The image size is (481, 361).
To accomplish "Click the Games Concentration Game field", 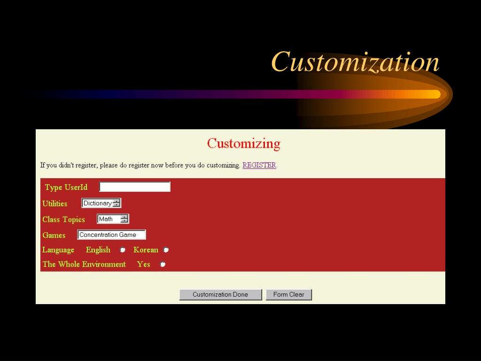I will coord(111,235).
